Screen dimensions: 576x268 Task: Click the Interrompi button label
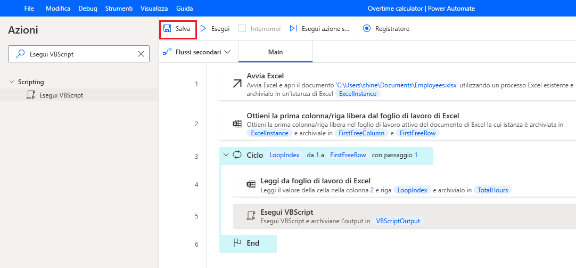266,29
